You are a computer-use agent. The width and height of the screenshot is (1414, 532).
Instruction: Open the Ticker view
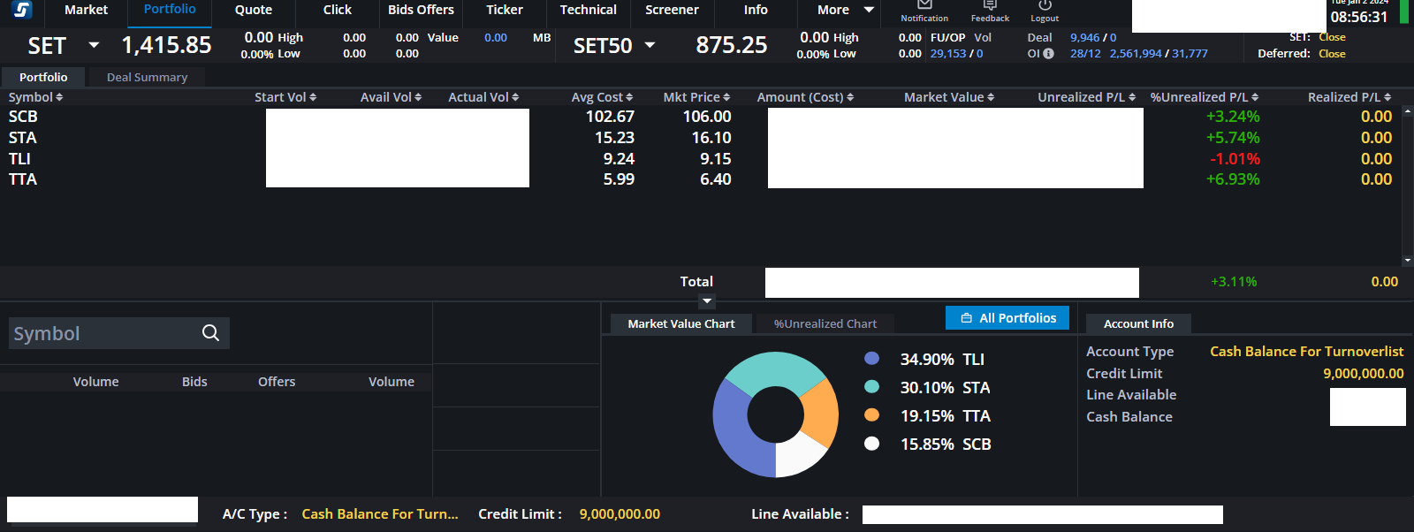point(505,10)
